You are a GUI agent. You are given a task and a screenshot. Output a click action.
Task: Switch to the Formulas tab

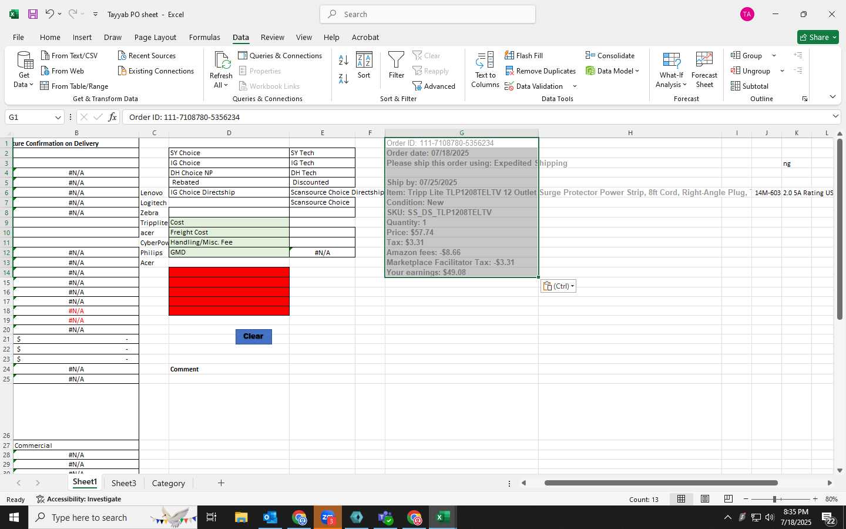pos(204,37)
